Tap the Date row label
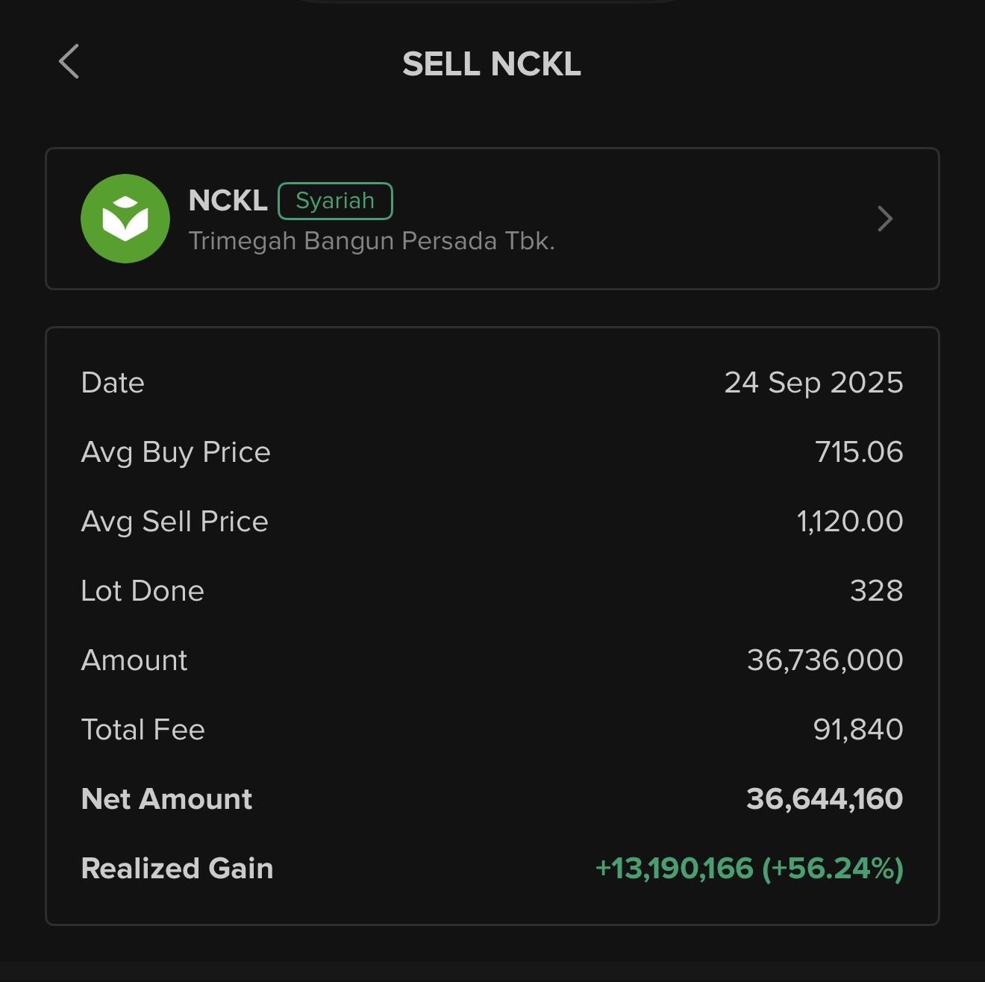 tap(113, 383)
